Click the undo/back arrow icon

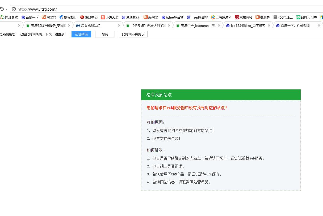click(2, 9)
